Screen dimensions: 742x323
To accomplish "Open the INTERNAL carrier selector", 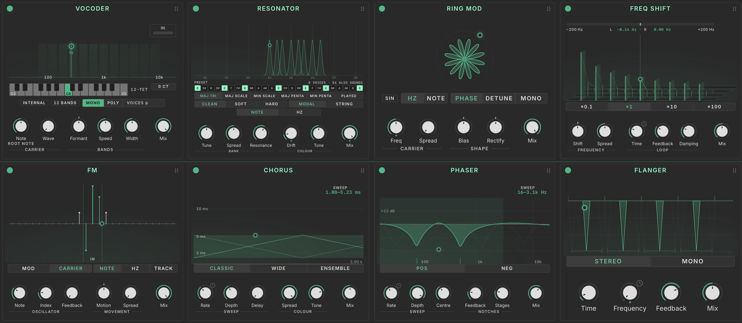I will click(34, 103).
